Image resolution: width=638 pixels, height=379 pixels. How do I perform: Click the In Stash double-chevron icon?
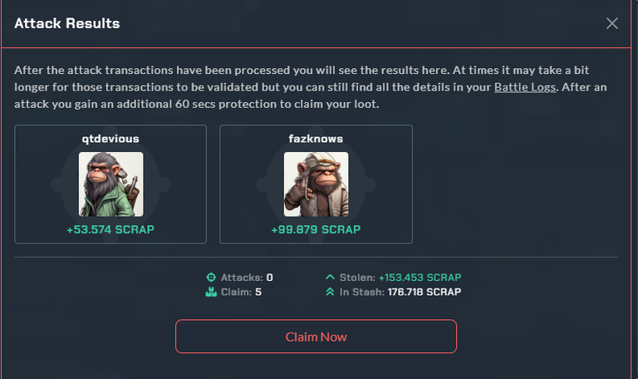click(330, 292)
